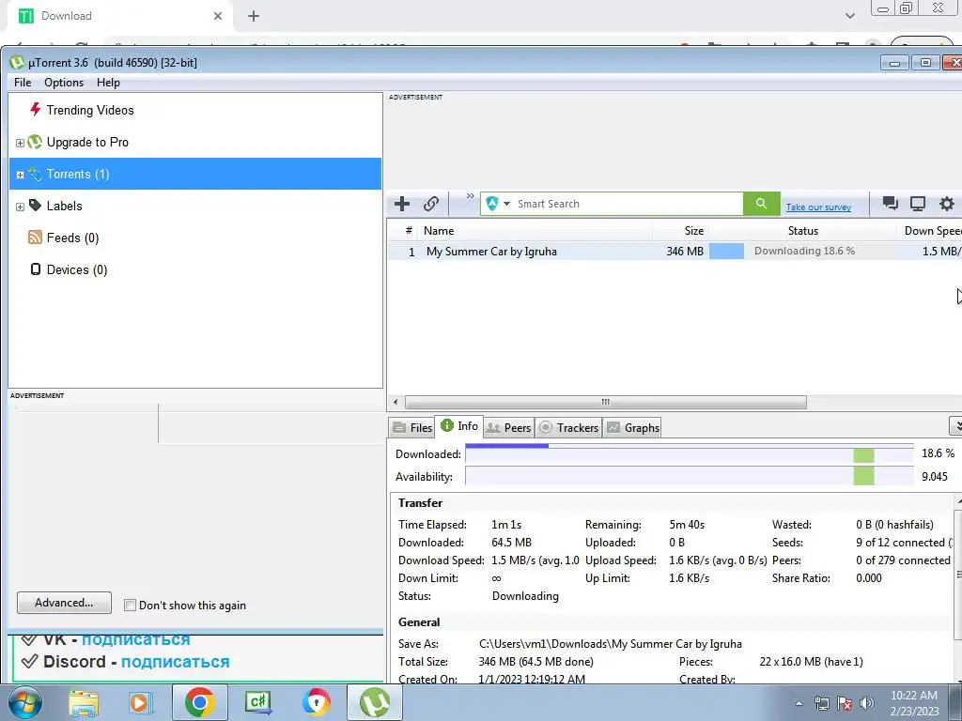Click the Availability bar
962x721 pixels.
[x=689, y=476]
